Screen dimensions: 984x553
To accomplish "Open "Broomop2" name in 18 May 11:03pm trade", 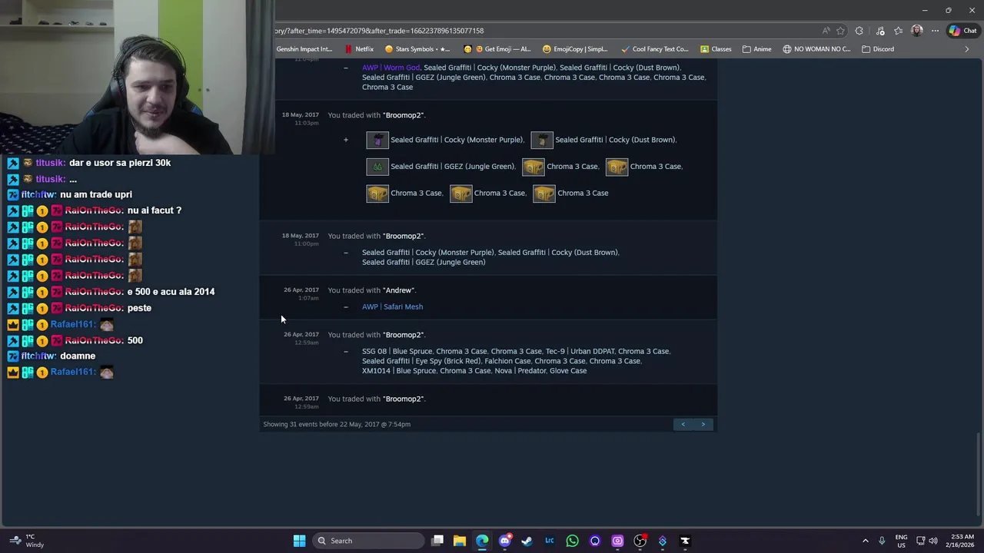I will click(x=404, y=115).
